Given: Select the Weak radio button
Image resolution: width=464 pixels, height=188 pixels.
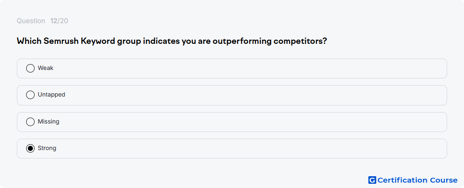Looking at the screenshot, I should coord(30,68).
